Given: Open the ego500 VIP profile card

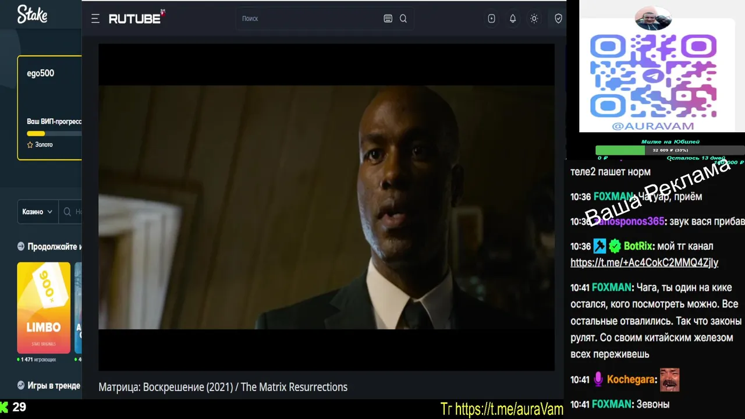Looking at the screenshot, I should [49, 108].
